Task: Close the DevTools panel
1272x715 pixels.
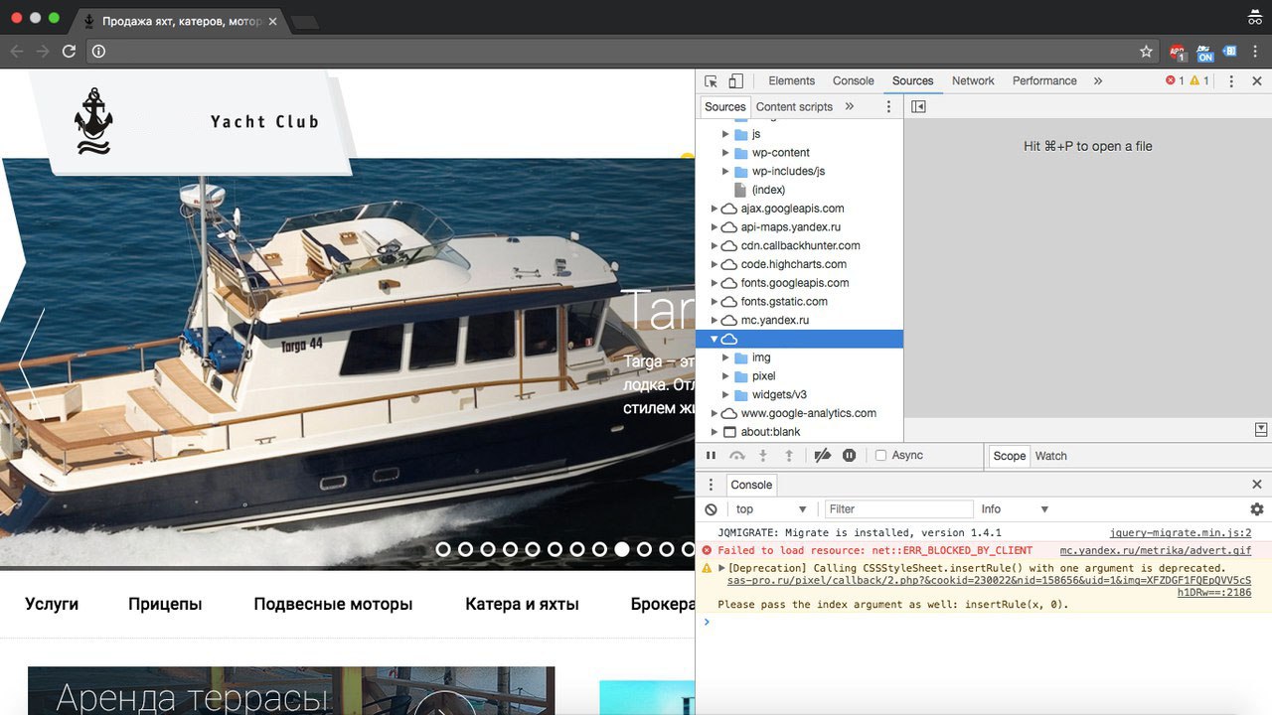Action: pos(1257,81)
